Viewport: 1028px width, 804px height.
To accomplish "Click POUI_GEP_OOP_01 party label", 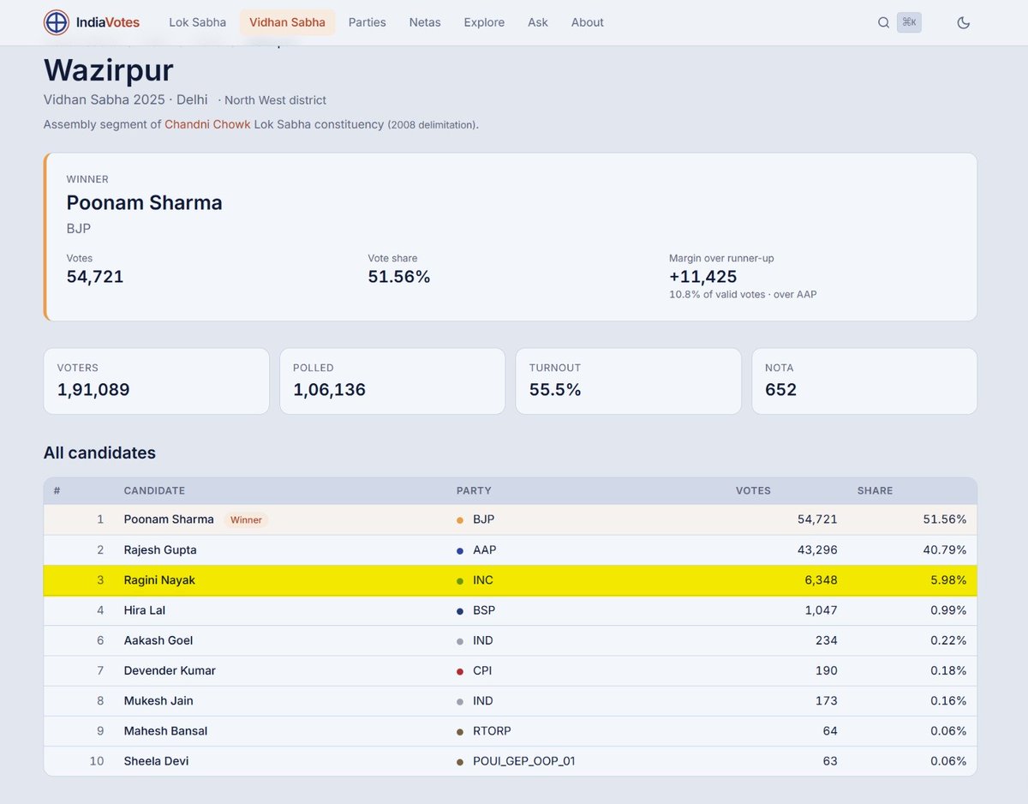I will click(x=524, y=761).
